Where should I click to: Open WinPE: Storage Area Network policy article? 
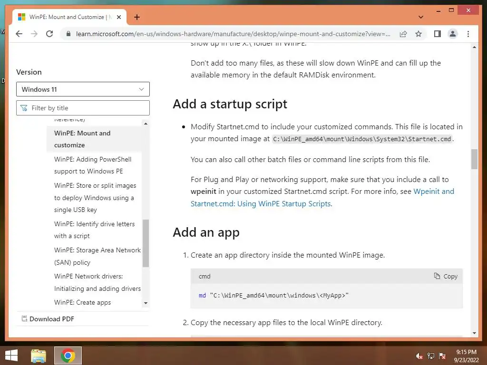(97, 256)
